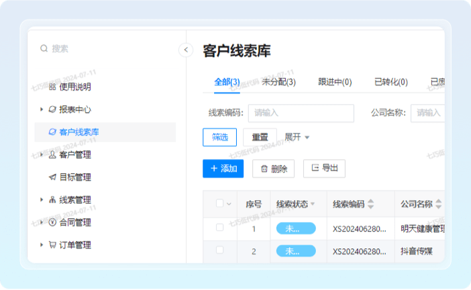Viewport: 471px width, 290px height.
Task: Switch to the 跟进中(0) tab
Action: point(335,82)
